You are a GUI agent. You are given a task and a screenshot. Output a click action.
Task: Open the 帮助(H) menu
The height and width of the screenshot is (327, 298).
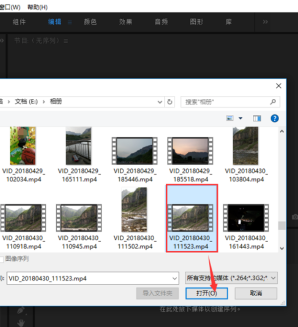[x=38, y=7]
